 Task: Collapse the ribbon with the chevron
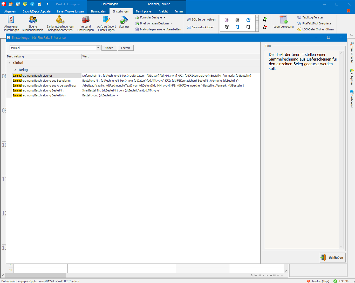[x=351, y=35]
